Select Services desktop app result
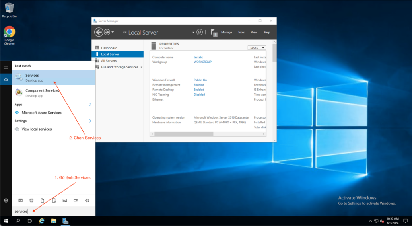 pos(54,78)
